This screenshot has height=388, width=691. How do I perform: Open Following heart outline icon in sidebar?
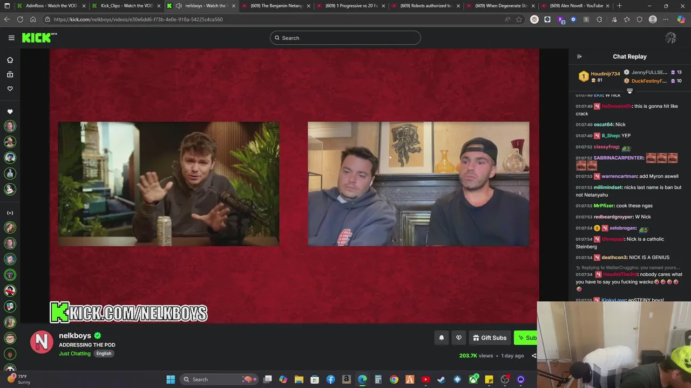coord(10,88)
